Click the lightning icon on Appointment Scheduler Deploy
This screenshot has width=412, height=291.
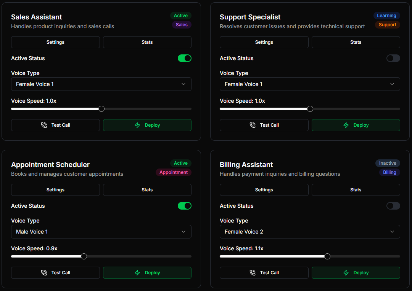tap(137, 272)
